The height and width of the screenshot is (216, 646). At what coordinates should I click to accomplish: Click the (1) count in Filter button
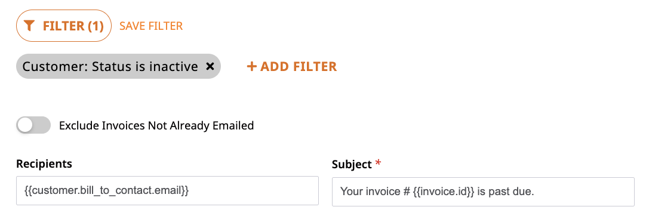(95, 26)
